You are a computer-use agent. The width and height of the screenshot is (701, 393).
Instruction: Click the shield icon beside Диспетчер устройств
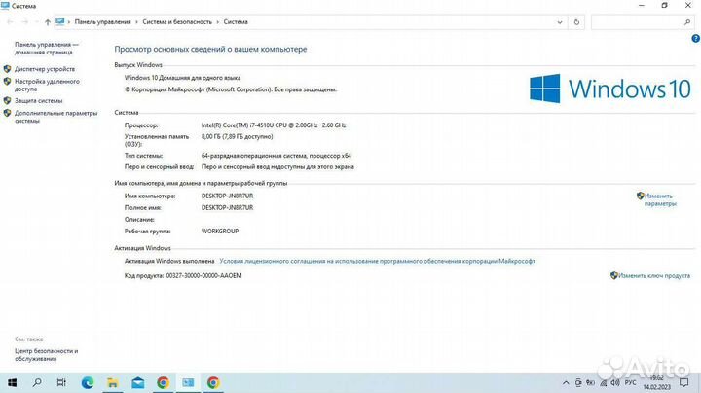point(7,69)
